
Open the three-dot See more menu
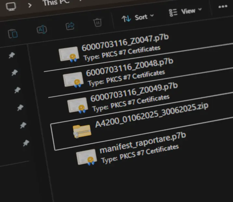[x=223, y=7]
